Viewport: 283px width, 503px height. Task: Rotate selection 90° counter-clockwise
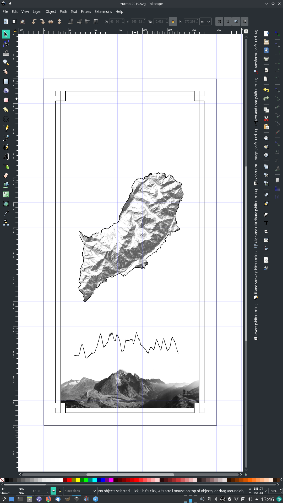(34, 21)
